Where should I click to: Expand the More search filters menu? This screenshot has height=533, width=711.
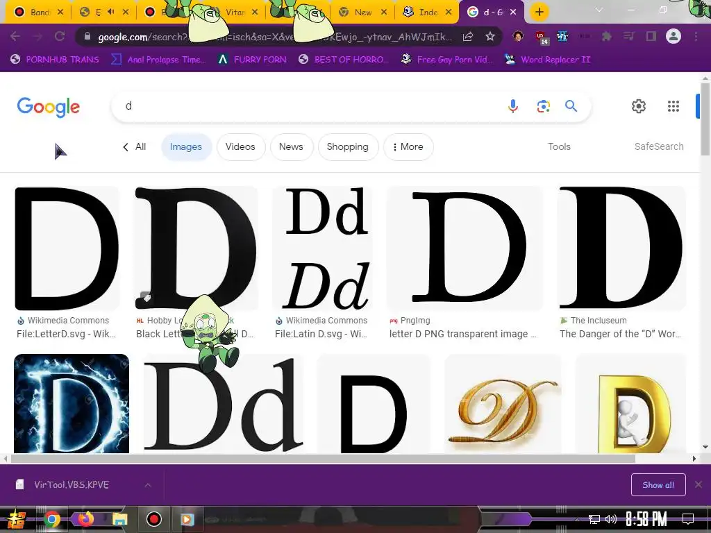click(x=408, y=147)
